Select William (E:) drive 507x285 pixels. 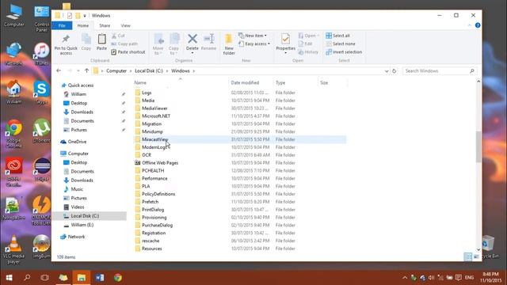click(82, 225)
